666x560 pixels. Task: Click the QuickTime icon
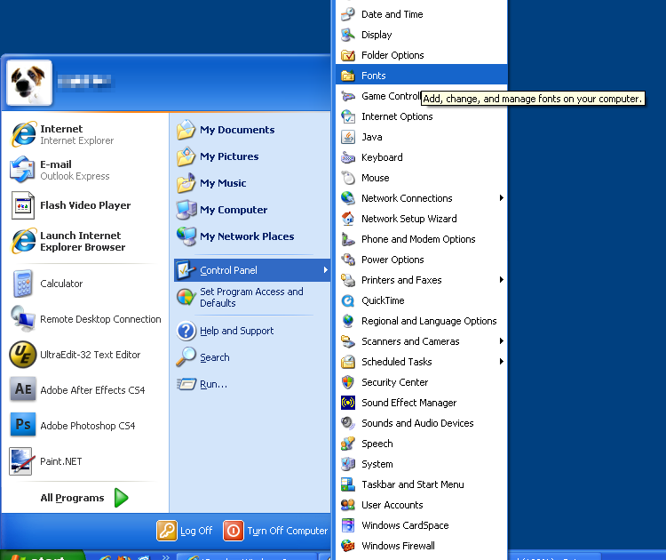[348, 300]
